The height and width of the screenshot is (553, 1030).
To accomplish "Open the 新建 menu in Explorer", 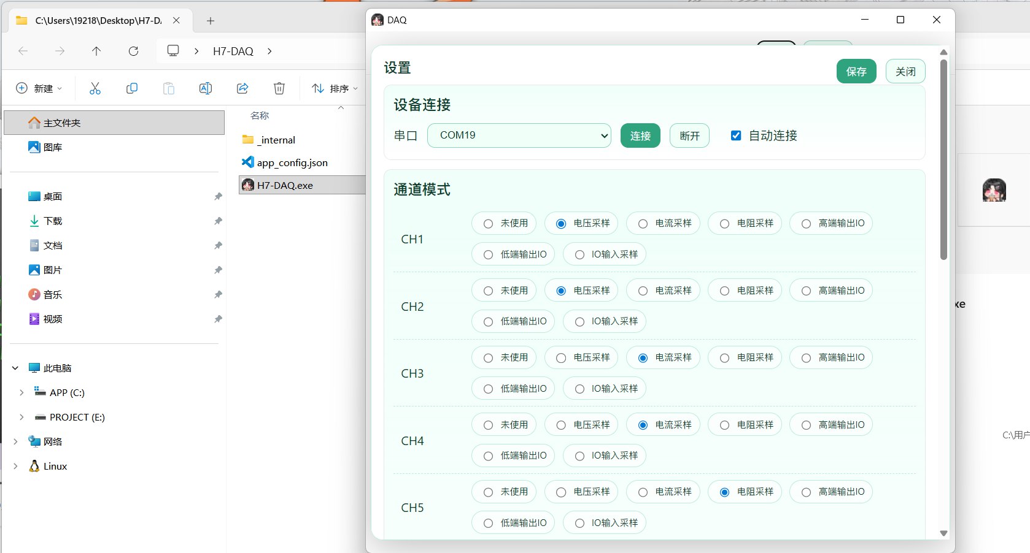I will 39,88.
